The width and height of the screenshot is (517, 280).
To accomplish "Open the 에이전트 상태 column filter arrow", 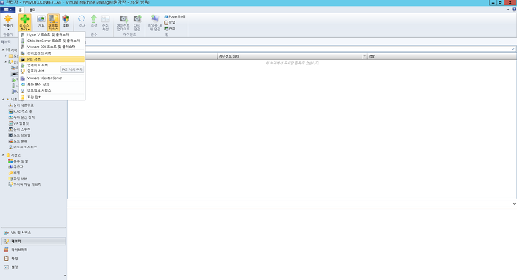I will [x=364, y=56].
